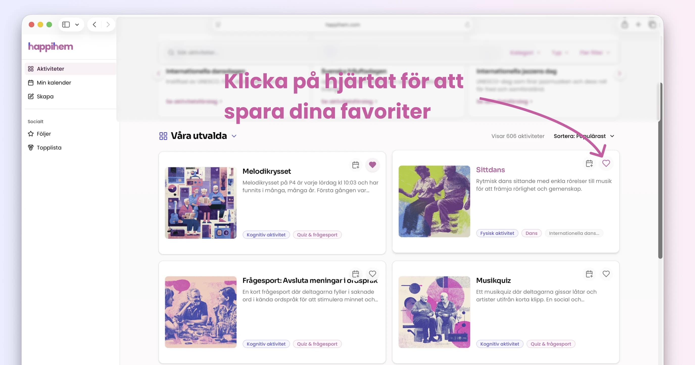Add Melodikrysset to calendar via calendar-plus icon
This screenshot has height=365, width=695.
pyautogui.click(x=356, y=165)
